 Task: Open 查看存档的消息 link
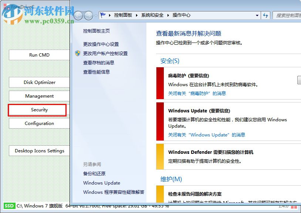99,62
